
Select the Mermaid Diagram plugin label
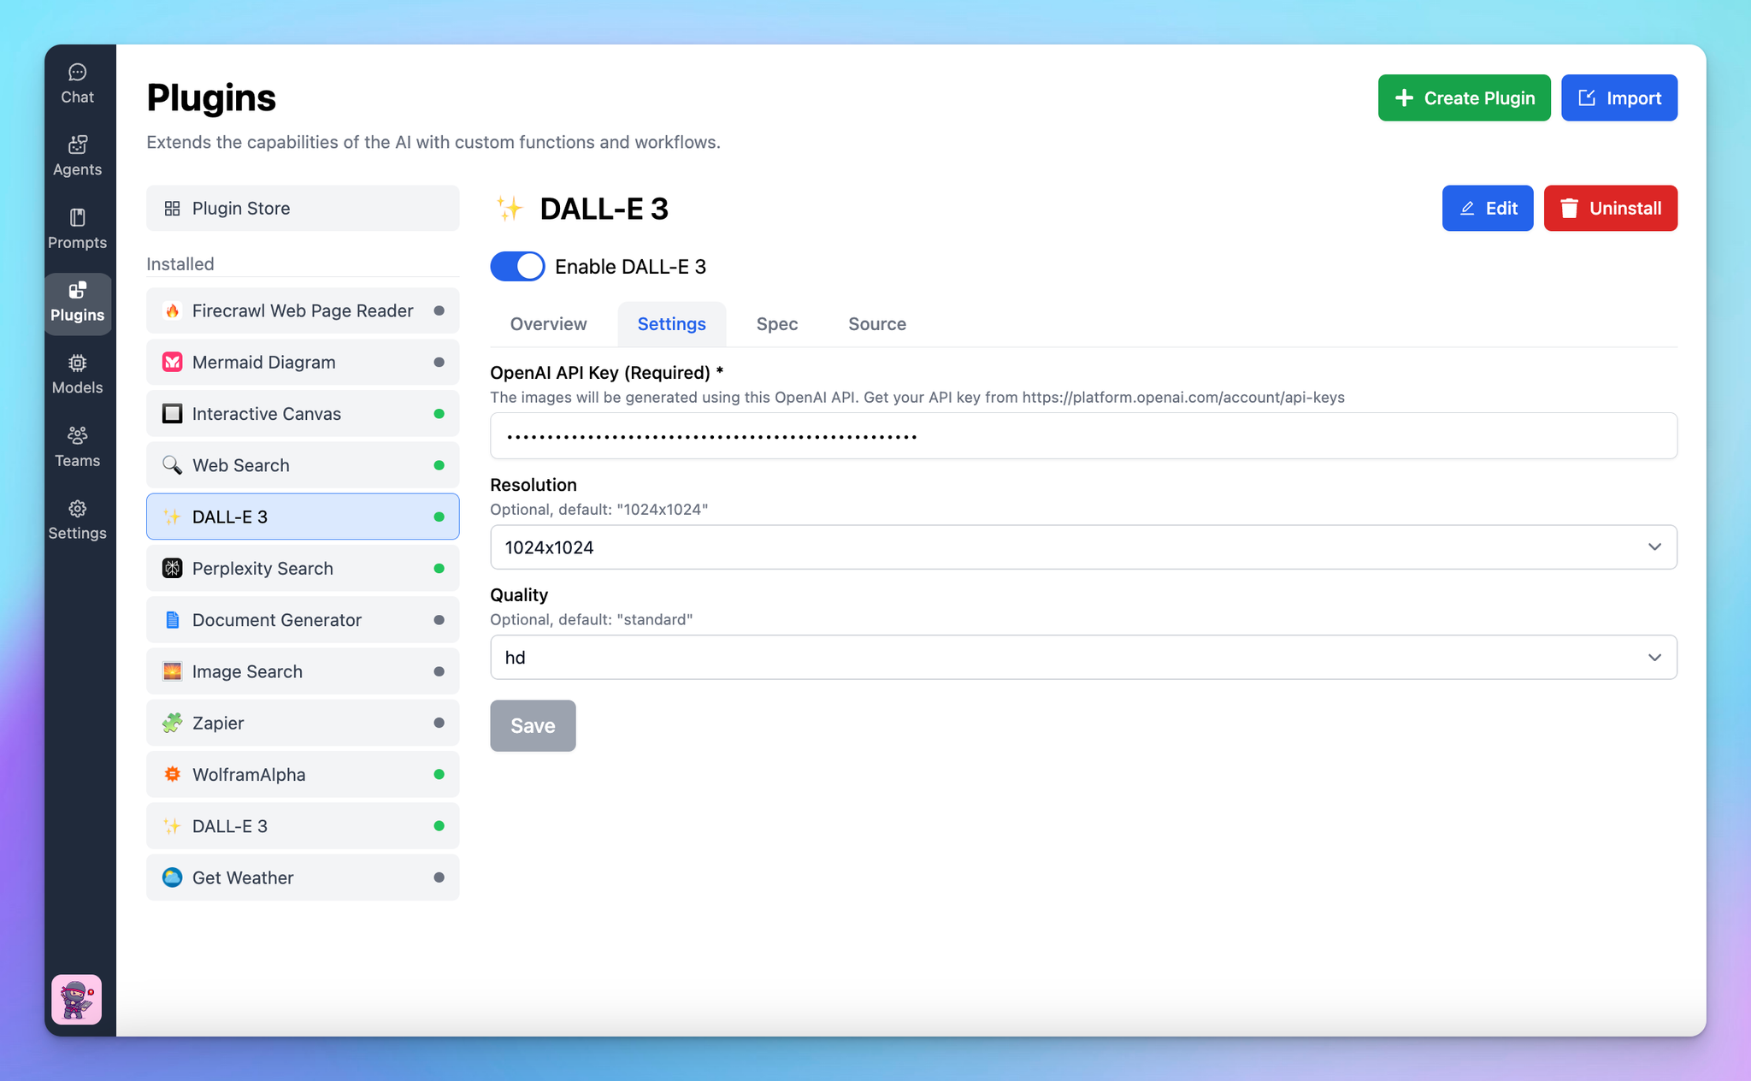point(263,362)
